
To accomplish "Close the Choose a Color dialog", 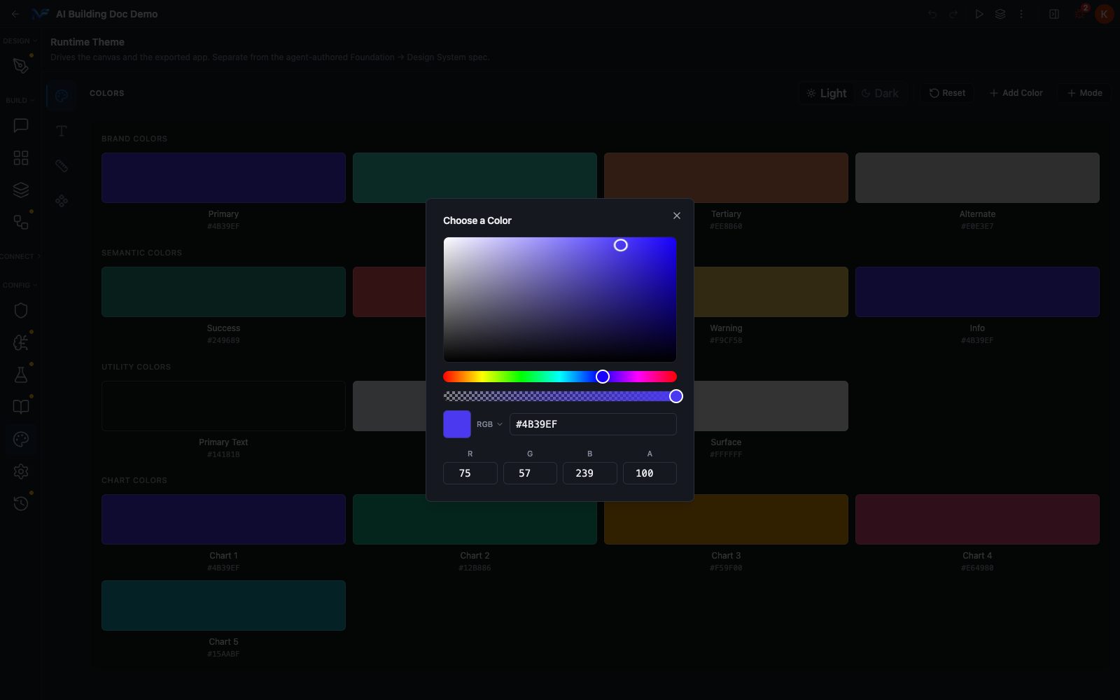I will point(677,216).
